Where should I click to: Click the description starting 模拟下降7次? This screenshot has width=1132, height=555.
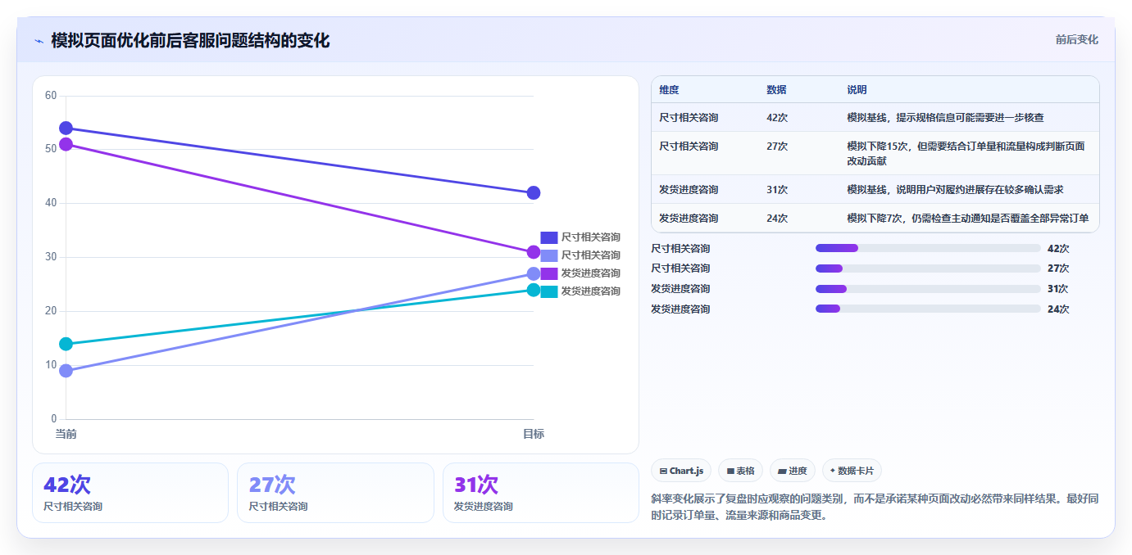(968, 219)
